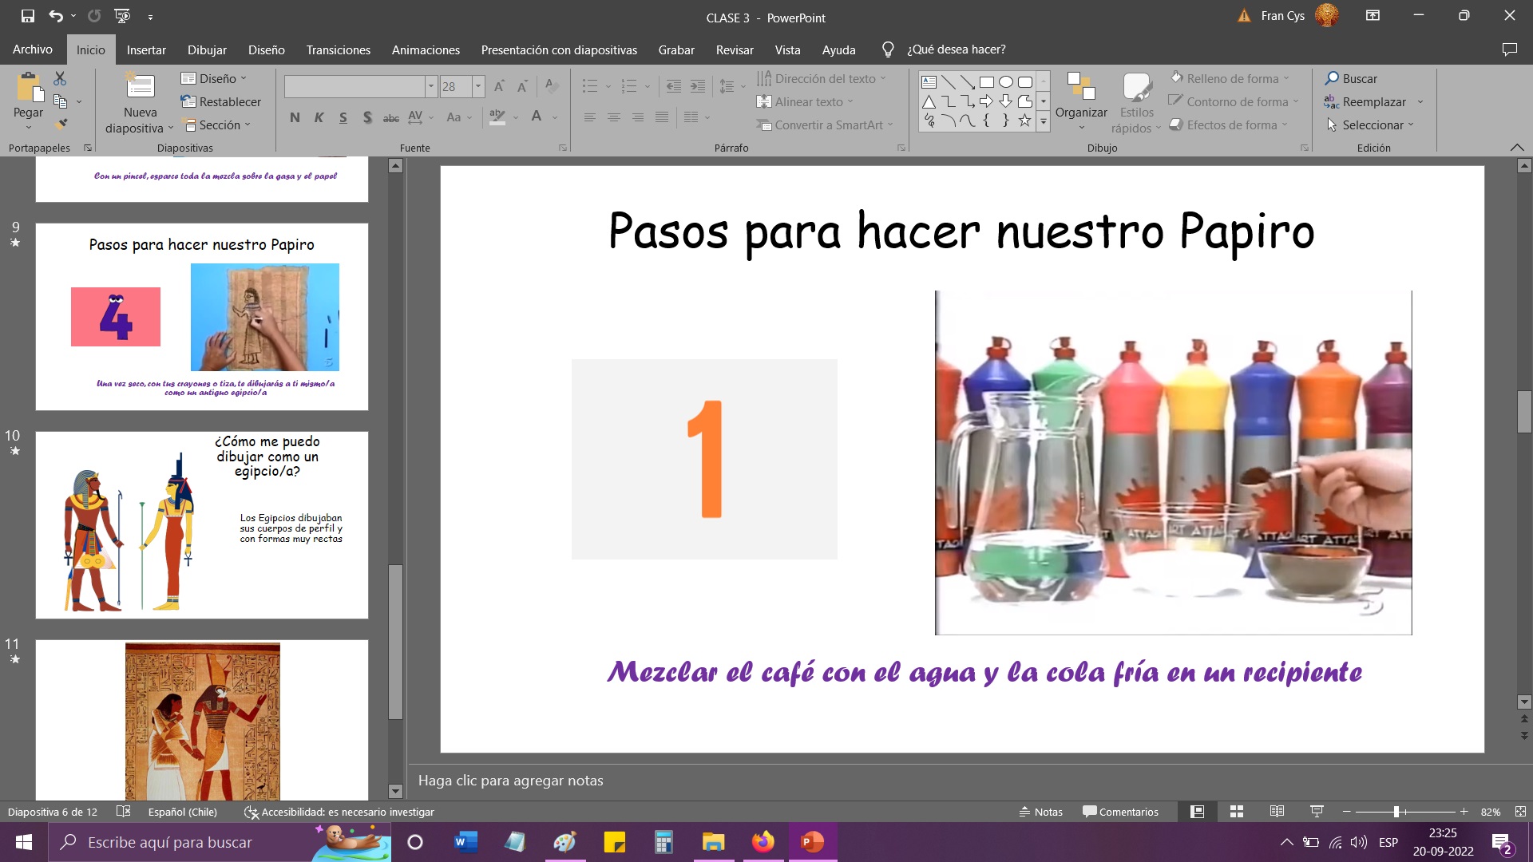The width and height of the screenshot is (1533, 862).
Task: Toggle the Comentarios pane
Action: pyautogui.click(x=1120, y=812)
